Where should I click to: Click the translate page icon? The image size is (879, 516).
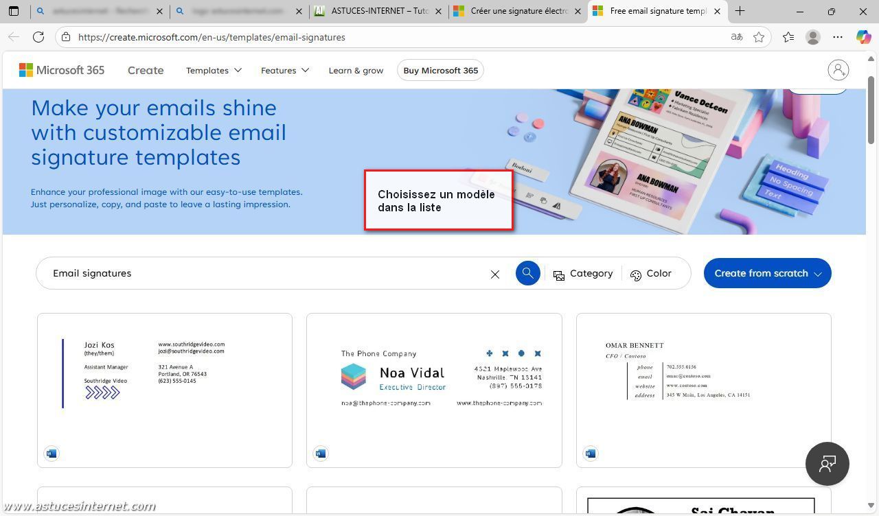737,37
